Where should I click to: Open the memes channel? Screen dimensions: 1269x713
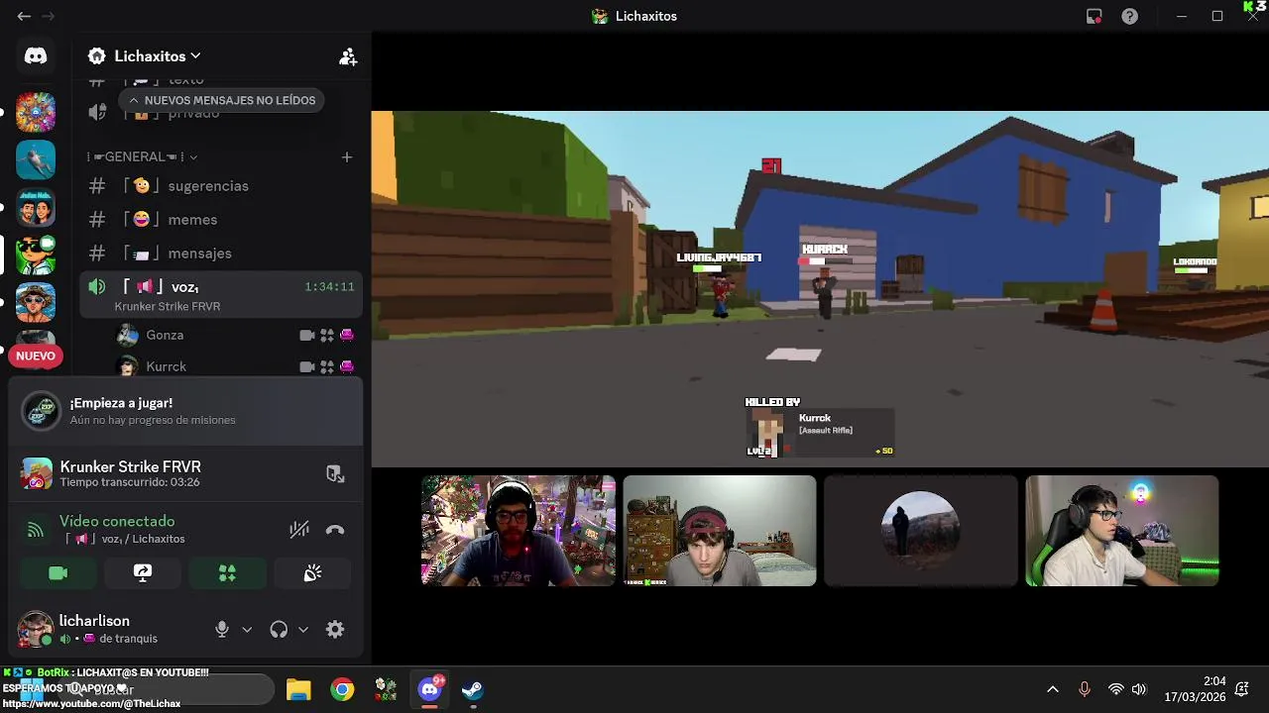pyautogui.click(x=221, y=220)
